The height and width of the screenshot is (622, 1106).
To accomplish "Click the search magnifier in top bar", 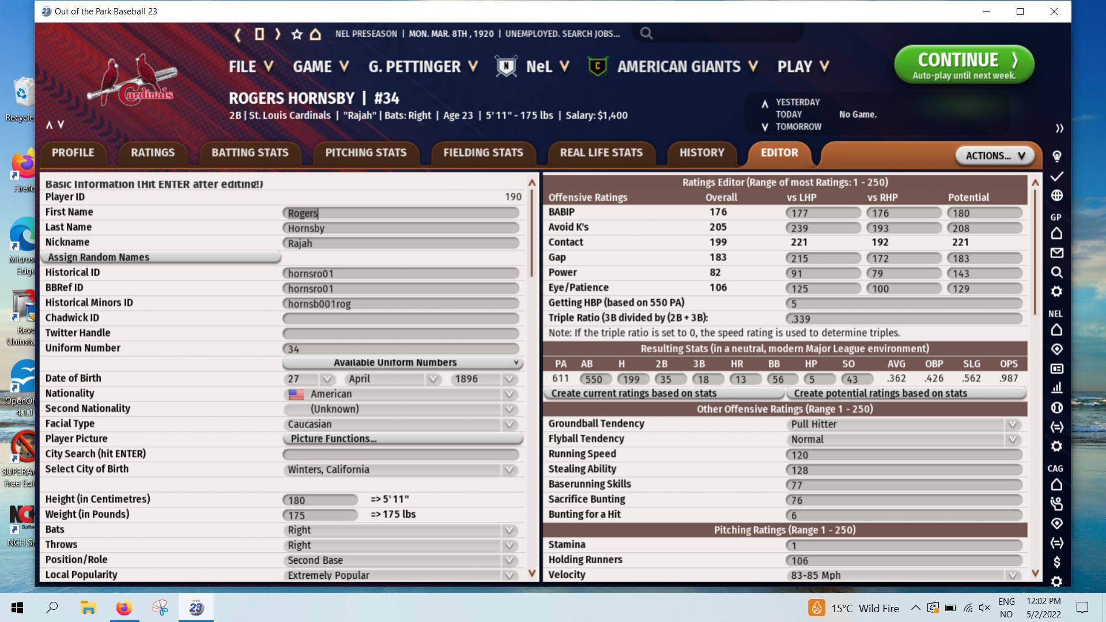I will [646, 33].
